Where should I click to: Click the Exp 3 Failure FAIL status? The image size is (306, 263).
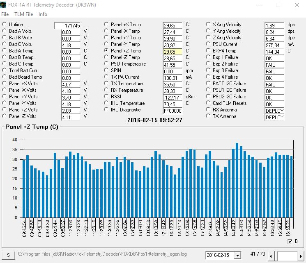point(274,71)
